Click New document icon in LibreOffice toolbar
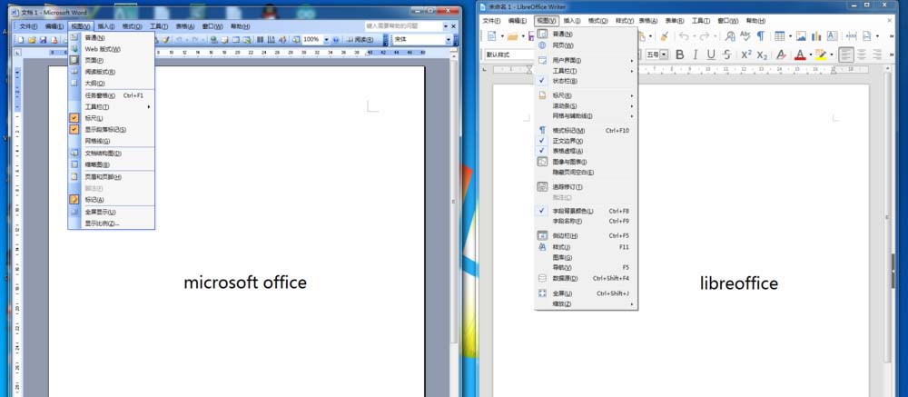Image resolution: width=908 pixels, height=397 pixels. pos(491,36)
